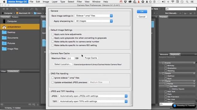Check the Mallory Square keyword
Viewport: 197px width, 110px height.
(170, 89)
